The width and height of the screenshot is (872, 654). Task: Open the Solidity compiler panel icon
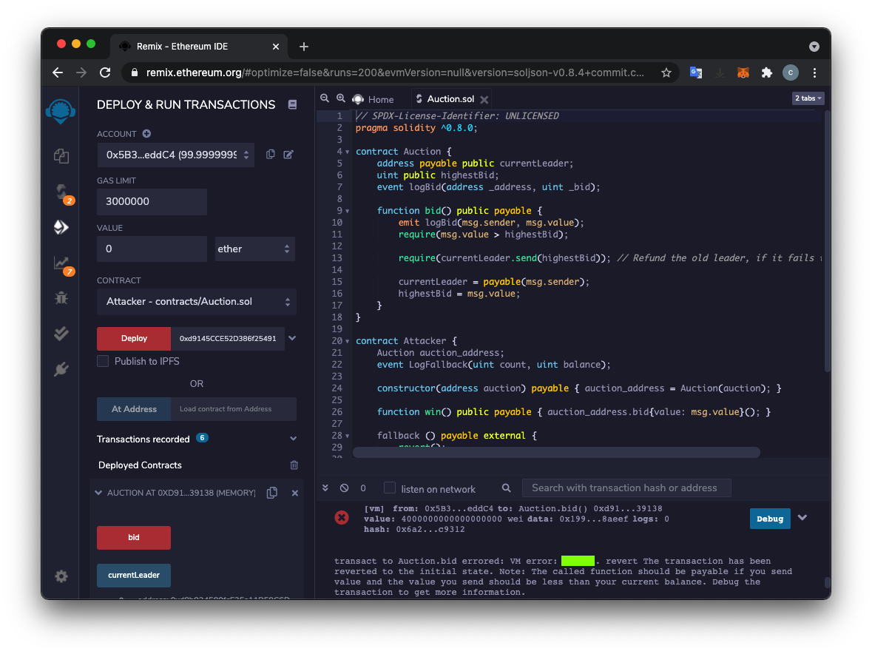click(61, 192)
